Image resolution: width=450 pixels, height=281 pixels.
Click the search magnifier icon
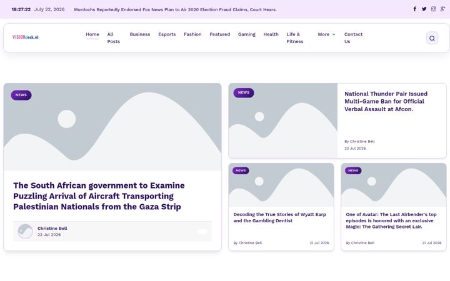coord(432,38)
